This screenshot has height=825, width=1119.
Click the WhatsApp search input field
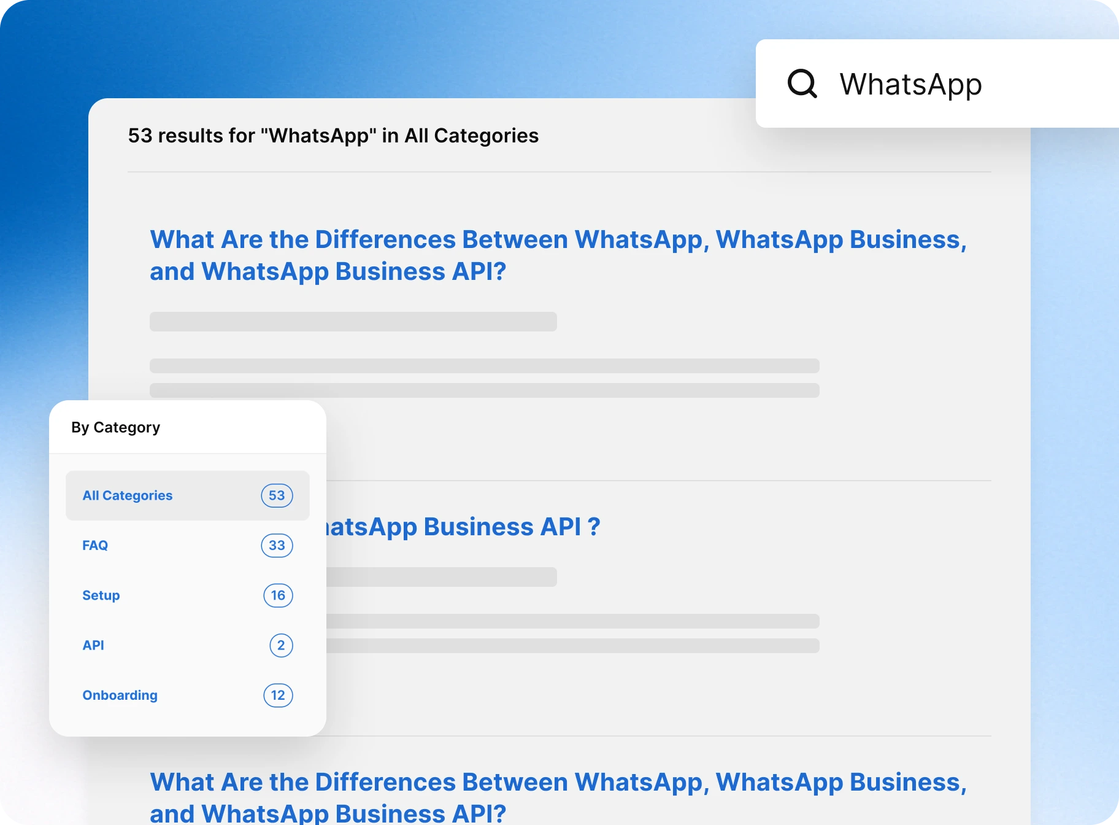937,83
